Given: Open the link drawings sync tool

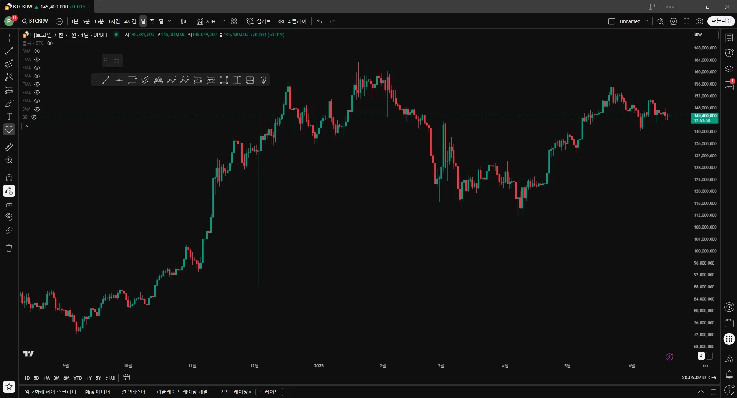Looking at the screenshot, I should [9, 230].
